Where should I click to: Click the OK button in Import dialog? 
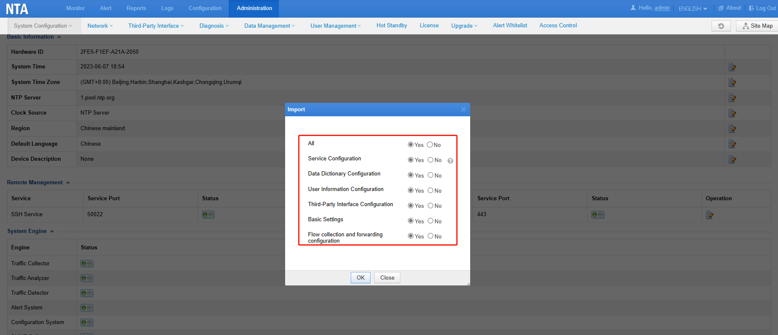click(x=360, y=278)
